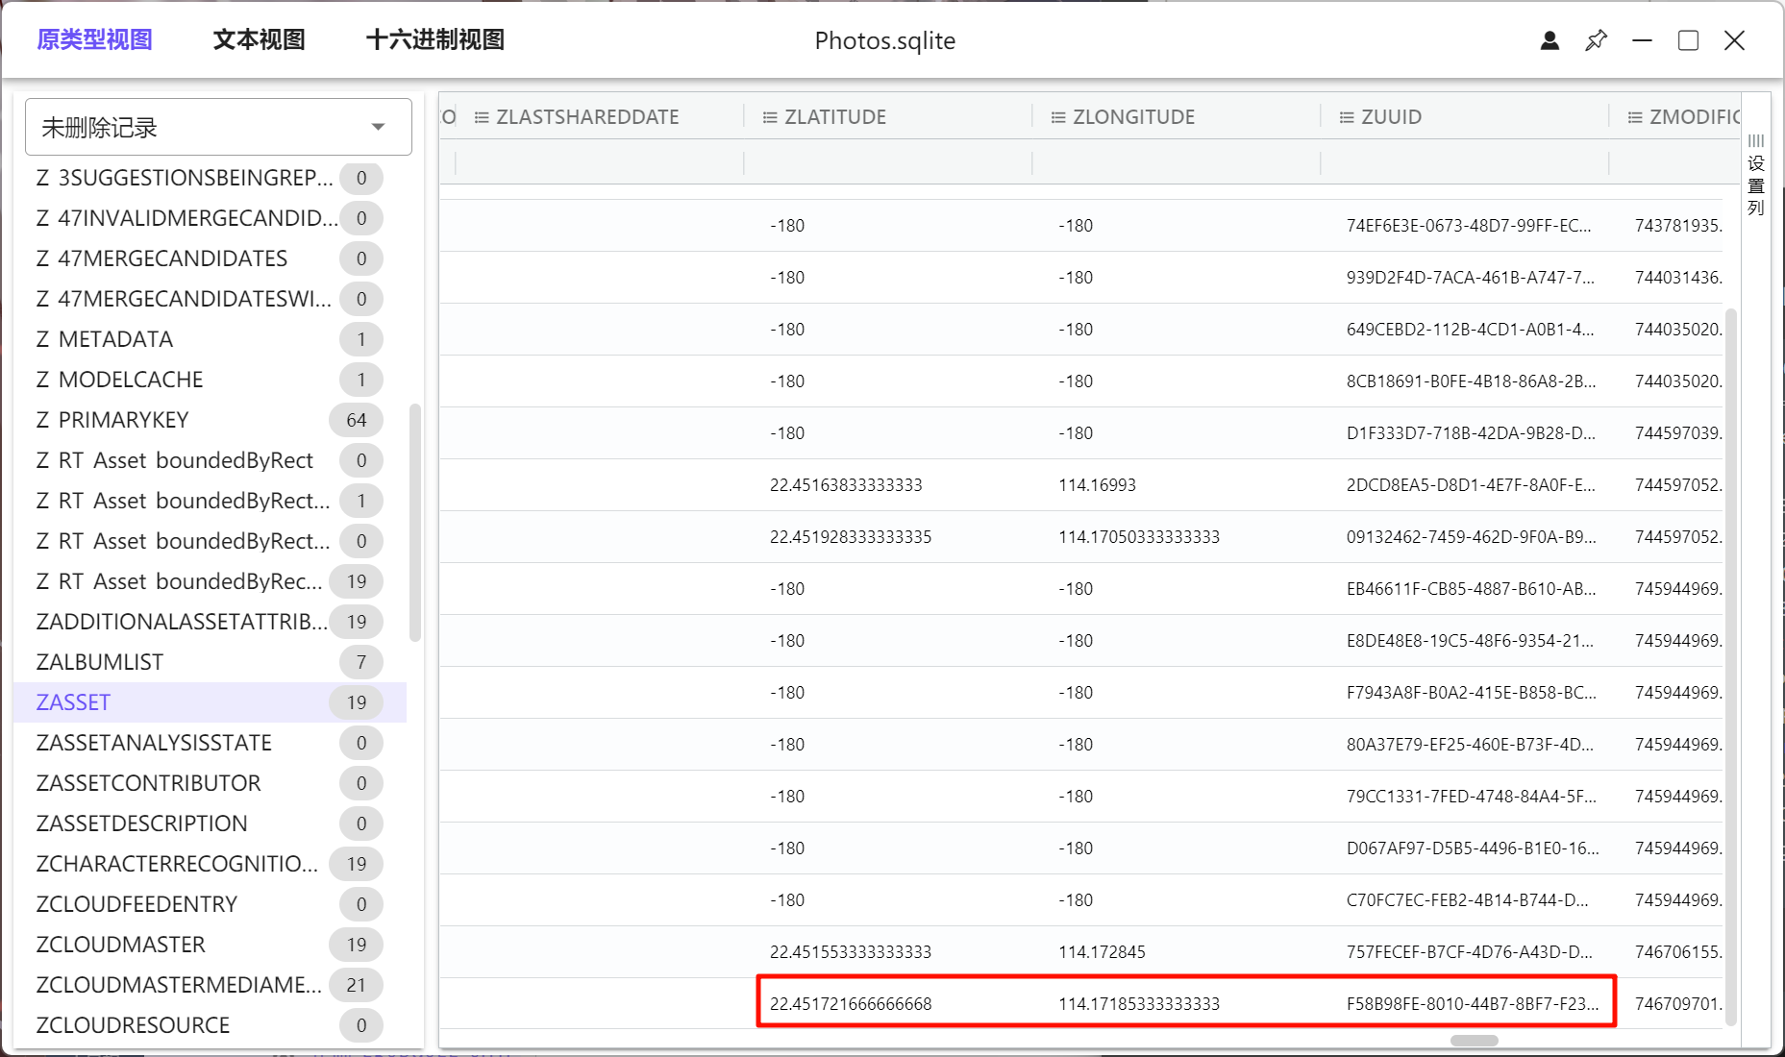Select the highlighted latitude 22.451721666666668 cell
1785x1057 pixels.
click(851, 1004)
